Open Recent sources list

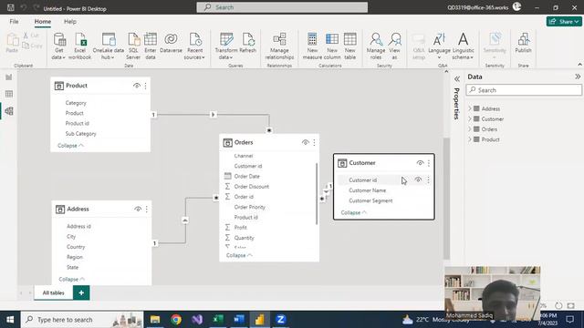pos(194,46)
